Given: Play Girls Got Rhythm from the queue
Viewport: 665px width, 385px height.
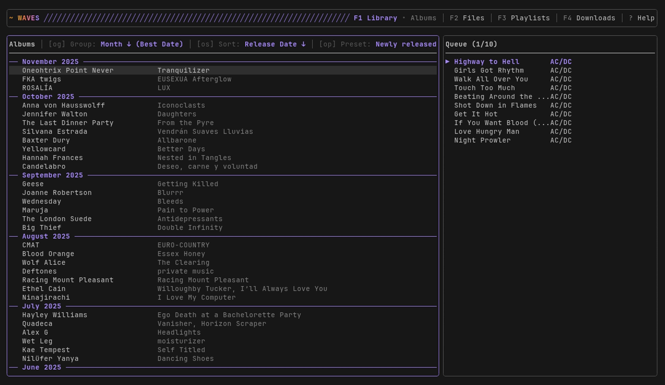Looking at the screenshot, I should pos(550,70).
